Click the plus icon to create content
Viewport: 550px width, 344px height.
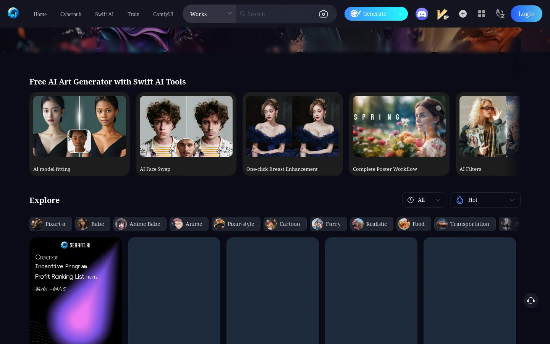[x=463, y=14]
